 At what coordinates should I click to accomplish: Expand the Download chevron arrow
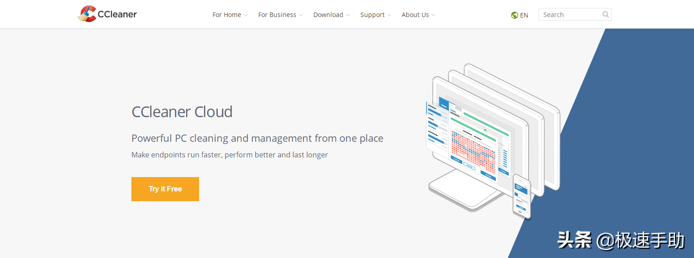click(x=348, y=15)
